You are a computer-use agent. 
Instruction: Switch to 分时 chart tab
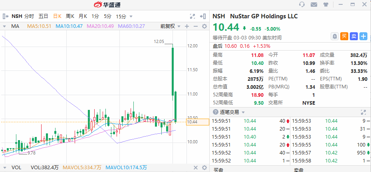(29, 16)
